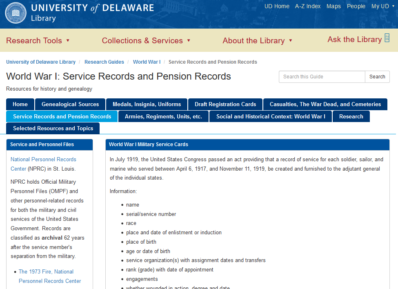Open Social and Historical Context tab

pos(271,116)
